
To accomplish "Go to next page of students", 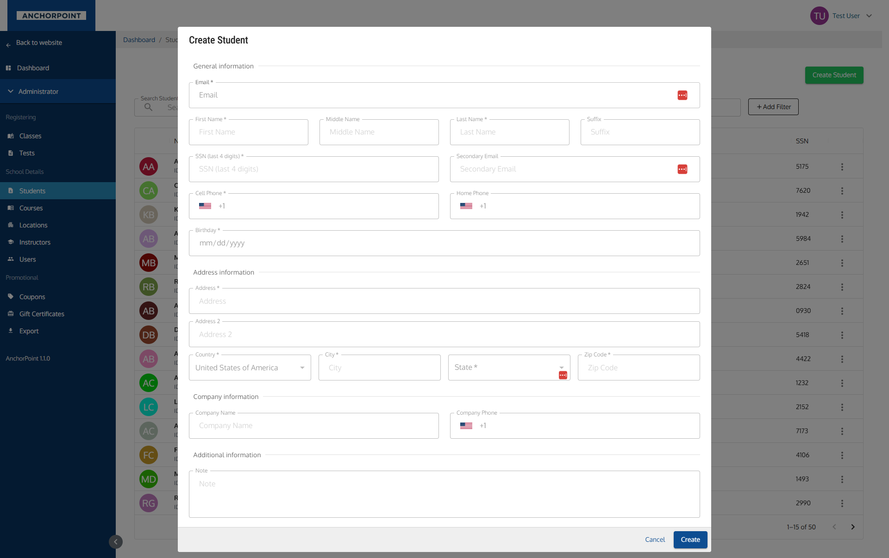I will coord(852,527).
